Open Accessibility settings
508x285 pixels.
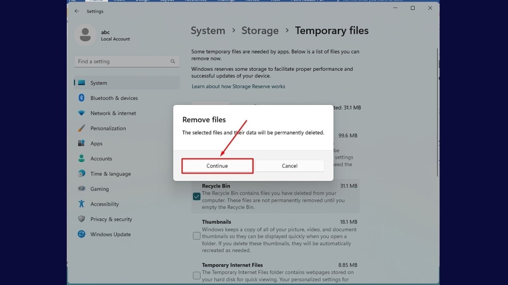[127, 204]
